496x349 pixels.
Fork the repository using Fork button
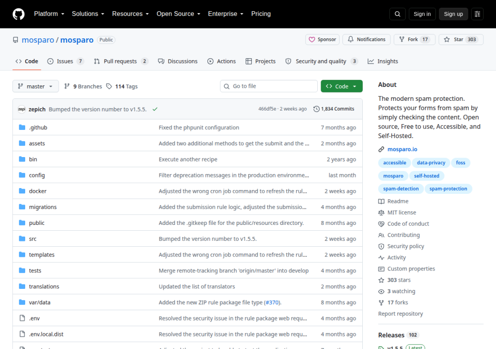(x=415, y=40)
